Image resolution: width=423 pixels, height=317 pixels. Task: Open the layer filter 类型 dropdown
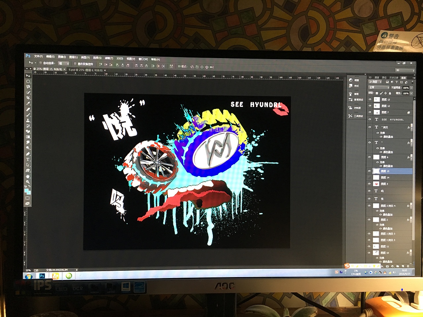coord(375,82)
